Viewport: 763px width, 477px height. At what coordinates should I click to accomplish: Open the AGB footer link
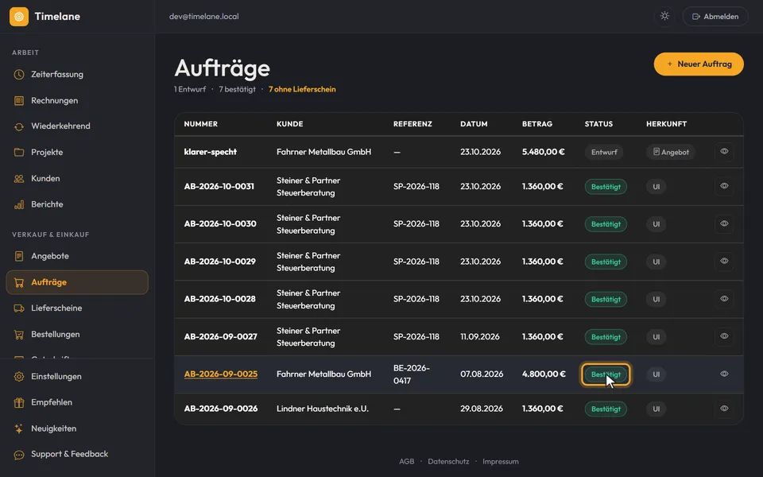coord(406,461)
